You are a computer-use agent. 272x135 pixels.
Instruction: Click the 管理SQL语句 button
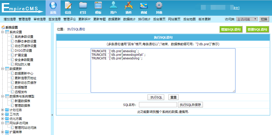(257, 29)
